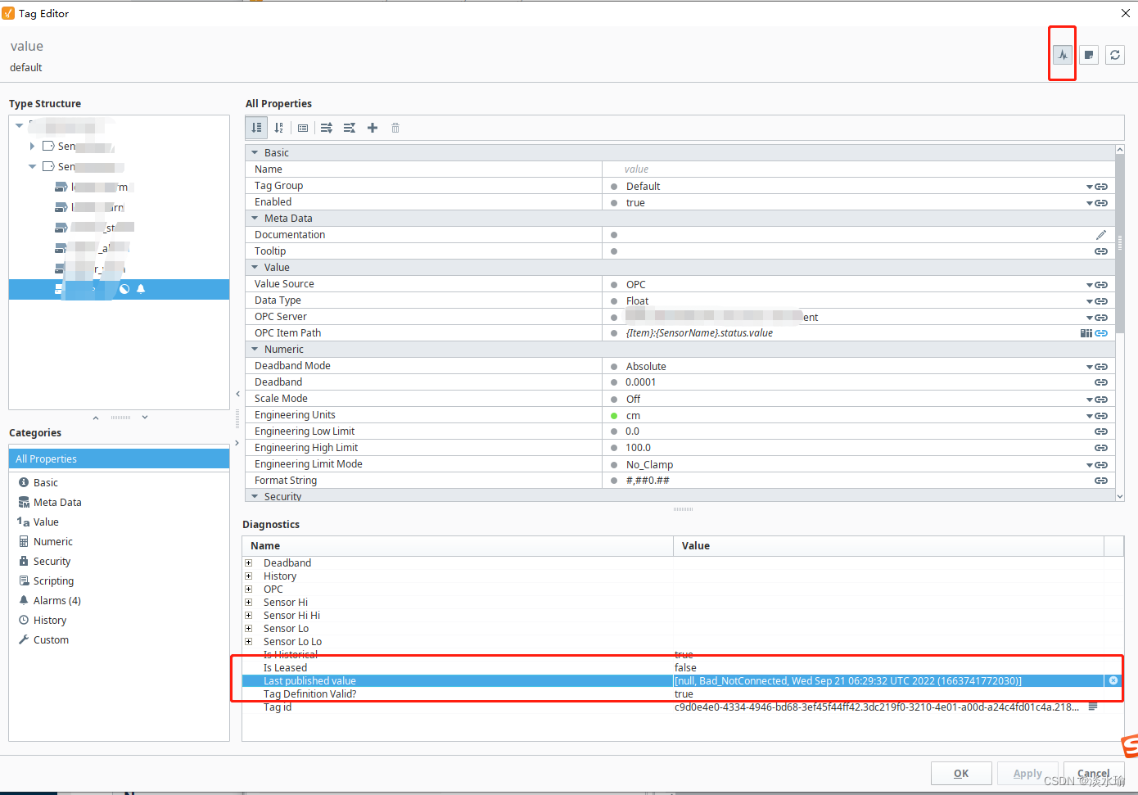This screenshot has height=795, width=1138.
Task: Add a custom property with plus icon
Action: pyautogui.click(x=373, y=128)
